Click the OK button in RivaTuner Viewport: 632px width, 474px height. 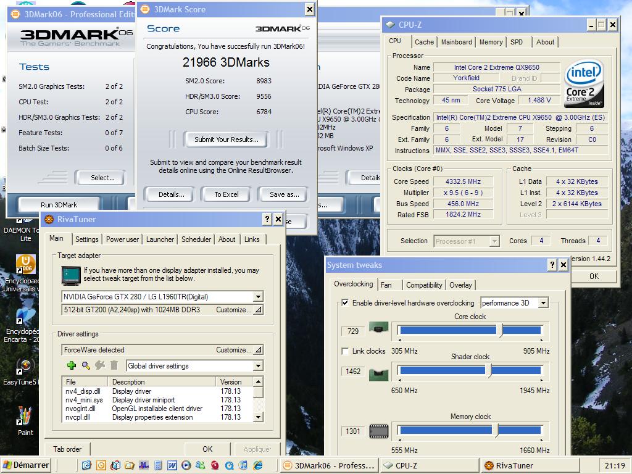point(207,449)
